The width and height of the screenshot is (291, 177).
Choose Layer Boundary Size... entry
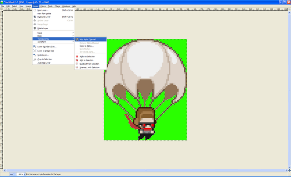pos(54,46)
